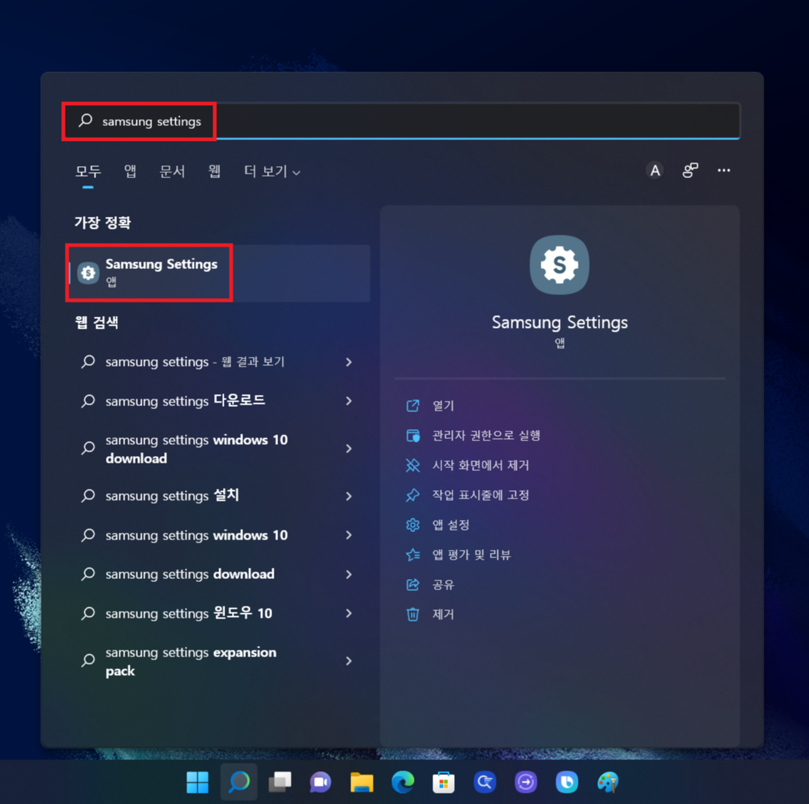Image resolution: width=809 pixels, height=804 pixels.
Task: Open 앱 설정 option
Action: (x=450, y=525)
